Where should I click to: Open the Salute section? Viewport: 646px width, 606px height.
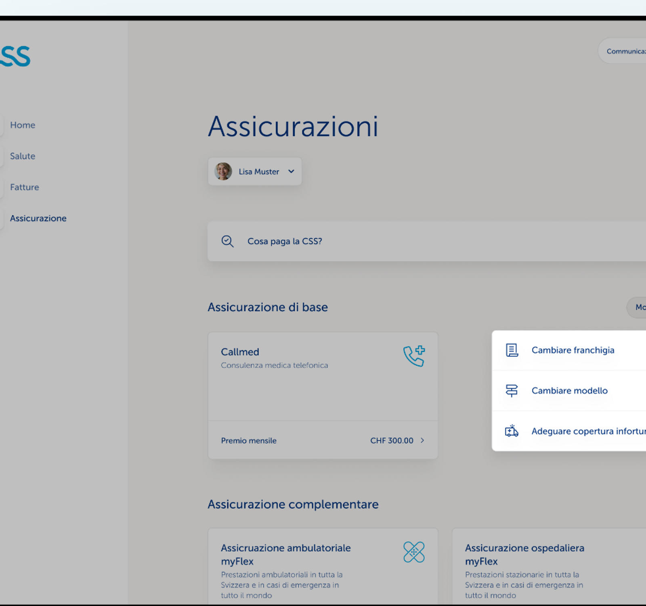click(x=22, y=156)
